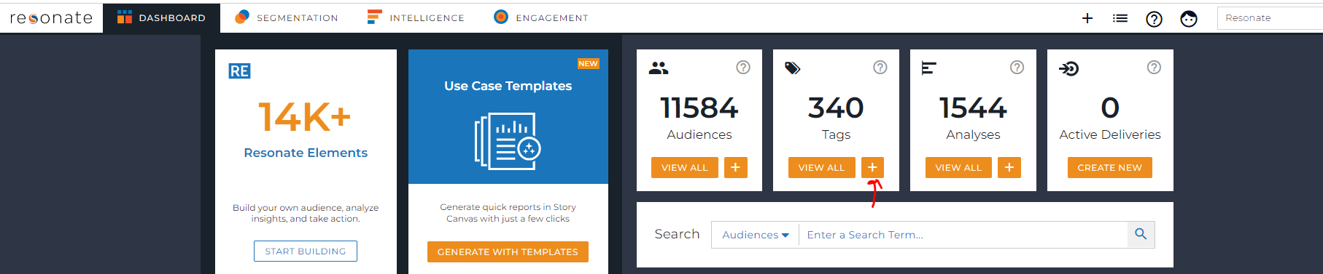Click the NEW badge on templates card
The image size is (1323, 274).
tap(588, 63)
